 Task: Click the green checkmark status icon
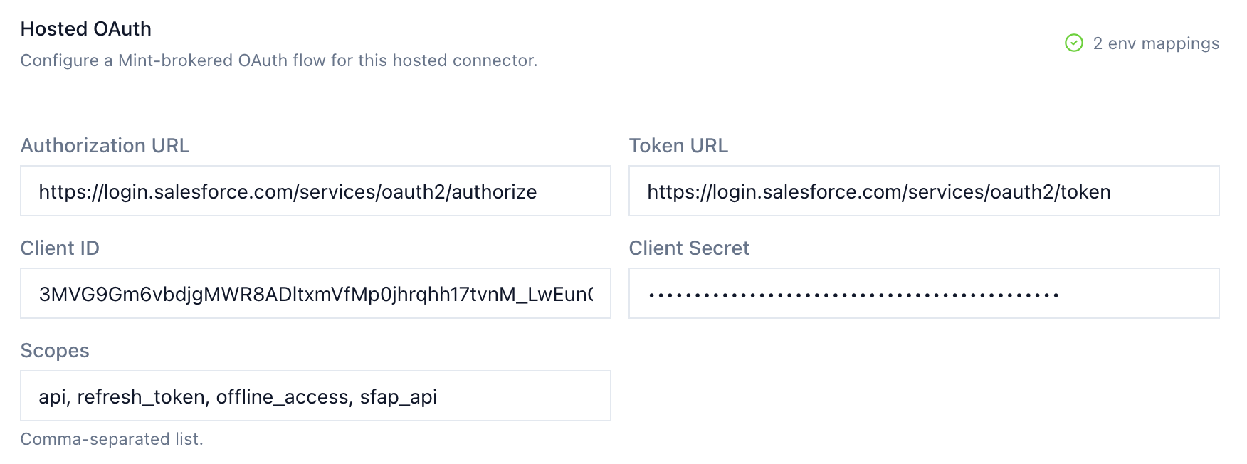tap(1073, 43)
